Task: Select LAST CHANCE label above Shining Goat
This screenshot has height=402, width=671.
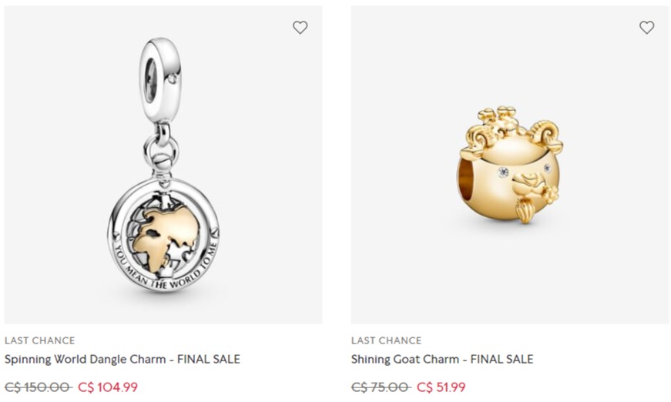Action: coord(387,341)
